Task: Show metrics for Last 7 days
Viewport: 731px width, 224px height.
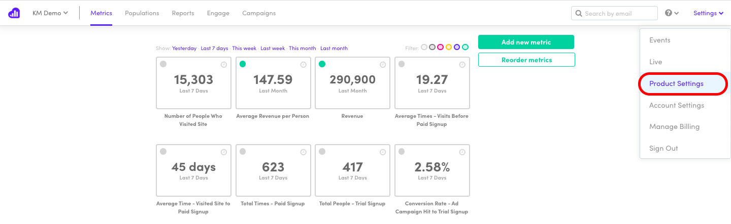Action: coord(214,48)
